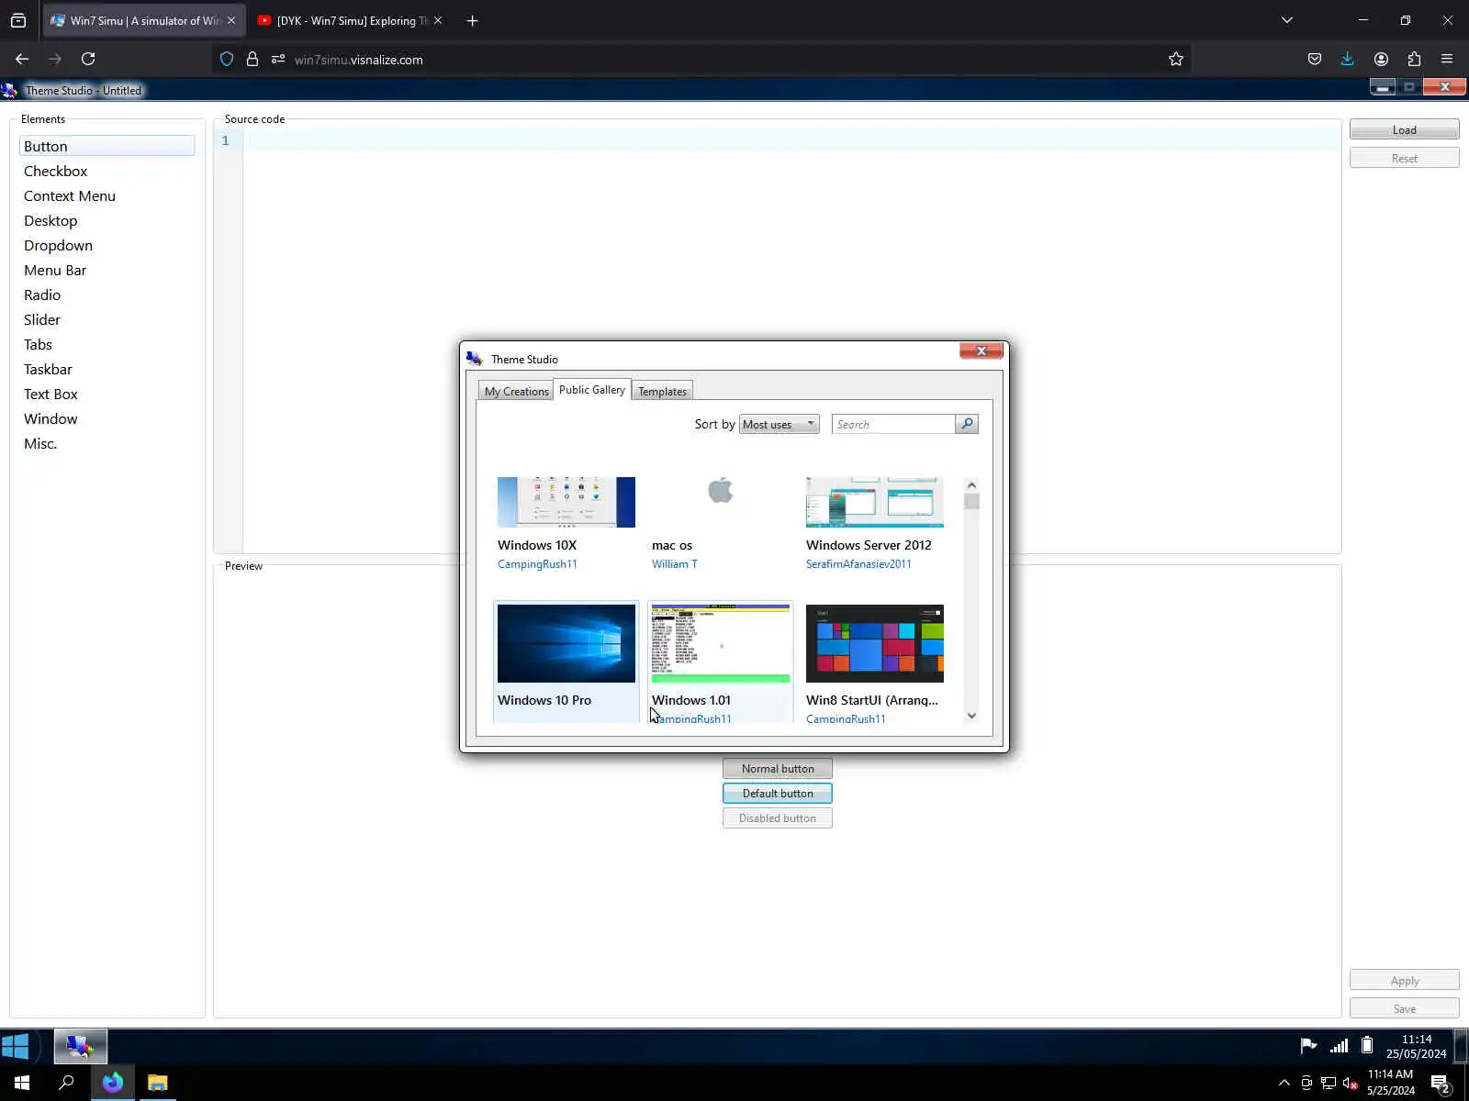Image resolution: width=1469 pixels, height=1101 pixels.
Task: Switch to the DYK Win7 Simu YouTube tab
Action: (x=349, y=20)
